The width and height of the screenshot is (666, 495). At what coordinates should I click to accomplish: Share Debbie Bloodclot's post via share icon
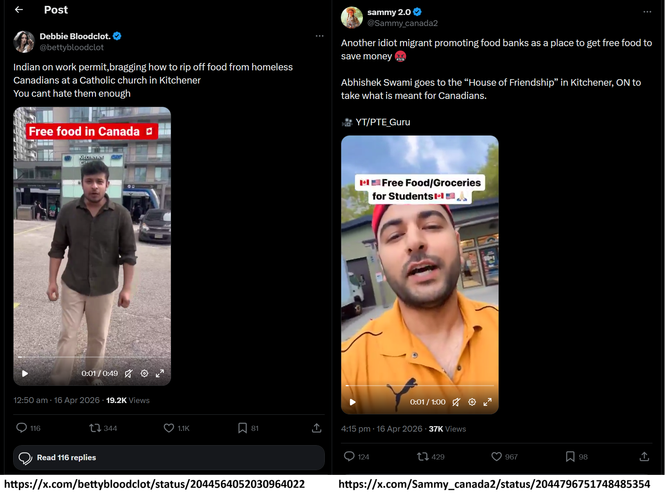pyautogui.click(x=317, y=428)
